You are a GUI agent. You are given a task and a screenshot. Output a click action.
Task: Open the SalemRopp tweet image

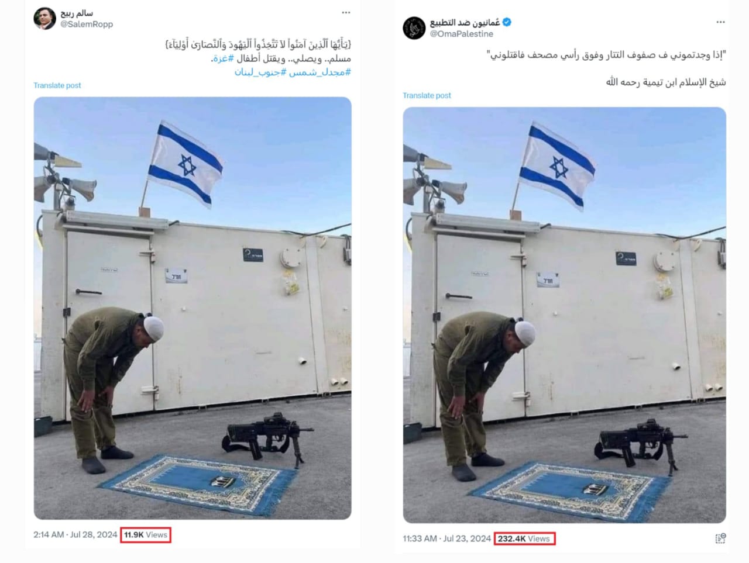coord(193,308)
